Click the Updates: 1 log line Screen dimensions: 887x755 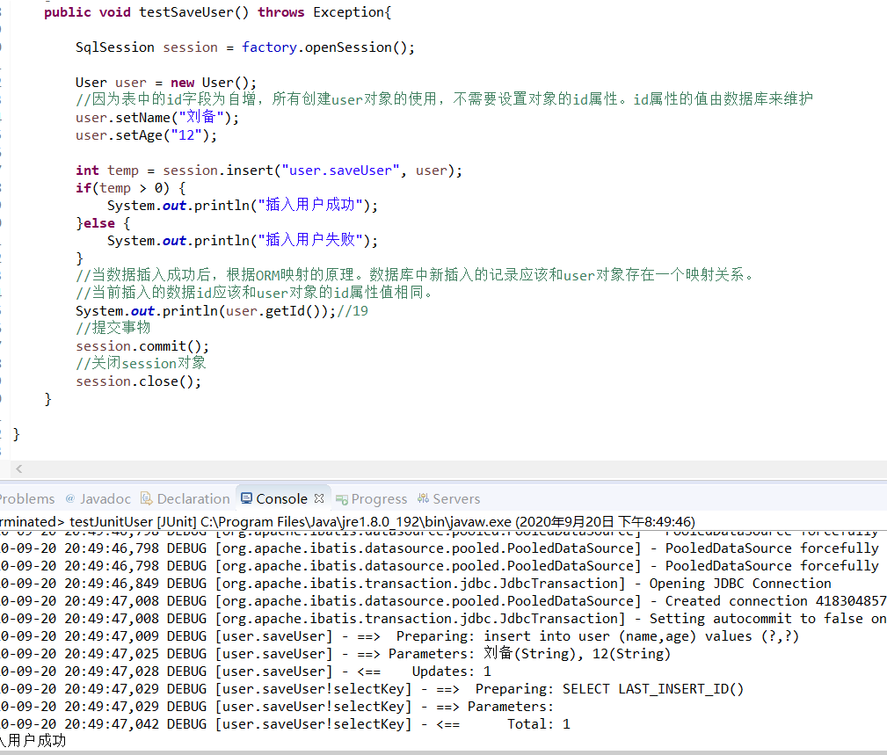[x=246, y=671]
